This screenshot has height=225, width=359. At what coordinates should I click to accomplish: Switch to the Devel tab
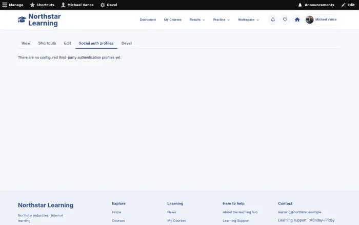click(x=126, y=43)
